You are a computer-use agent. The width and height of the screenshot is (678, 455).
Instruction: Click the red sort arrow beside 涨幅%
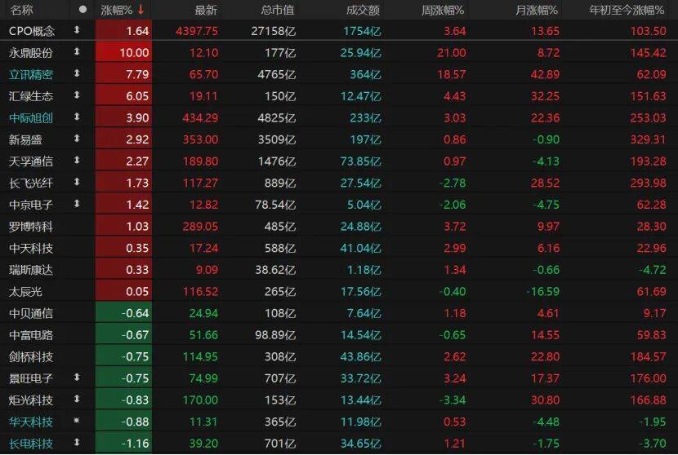pyautogui.click(x=141, y=10)
